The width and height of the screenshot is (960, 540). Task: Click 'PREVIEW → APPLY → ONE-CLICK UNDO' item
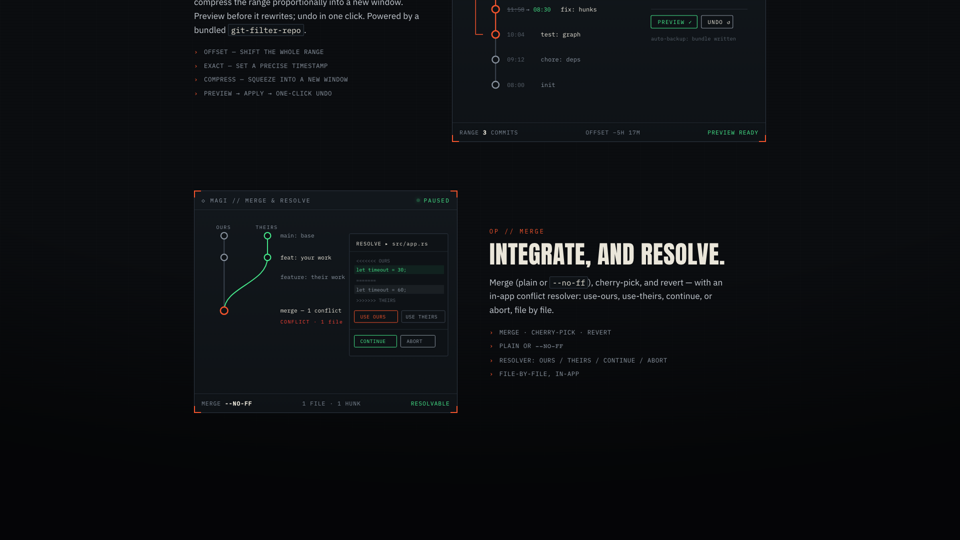268,93
